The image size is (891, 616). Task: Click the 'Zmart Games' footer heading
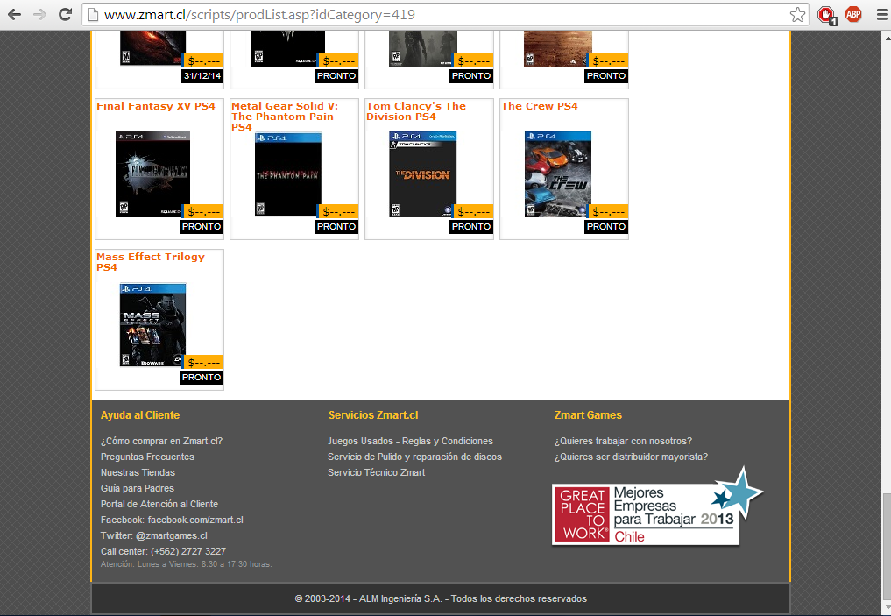tap(588, 415)
